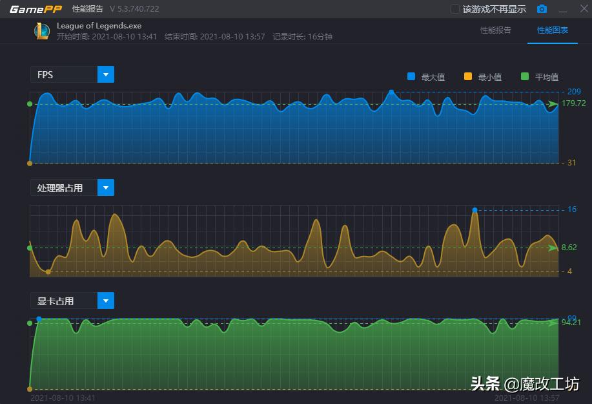Select the blue peak marker on the CPU chart
The width and height of the screenshot is (592, 404).
(x=475, y=209)
